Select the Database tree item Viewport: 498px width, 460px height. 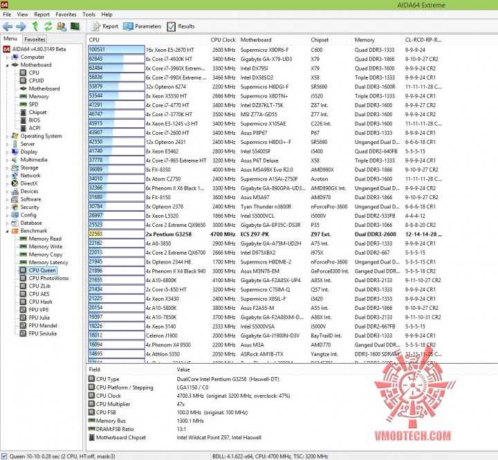pos(31,223)
